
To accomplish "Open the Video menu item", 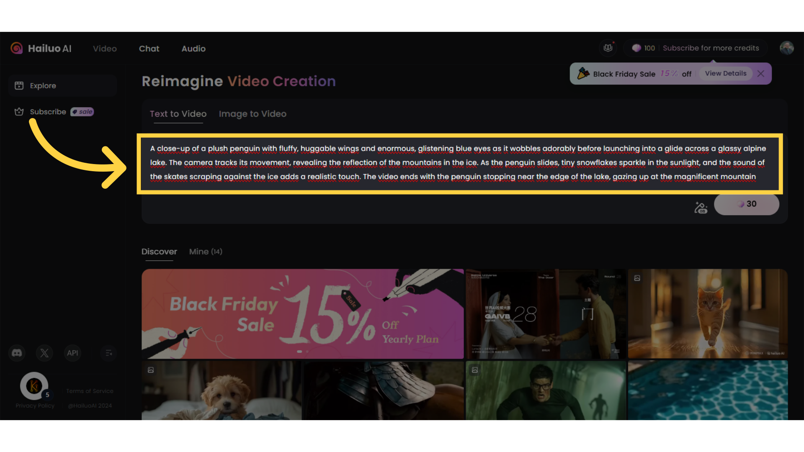I will pos(105,49).
